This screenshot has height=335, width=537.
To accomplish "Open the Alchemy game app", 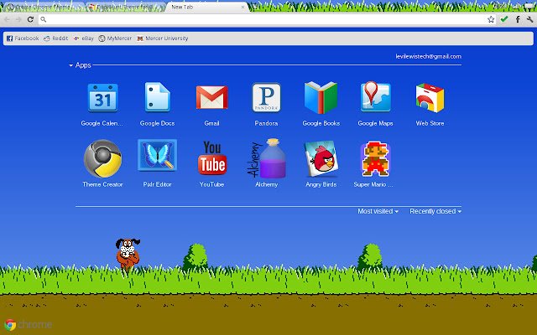I will click(x=267, y=158).
